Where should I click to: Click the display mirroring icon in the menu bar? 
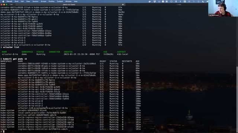coord(185,1)
